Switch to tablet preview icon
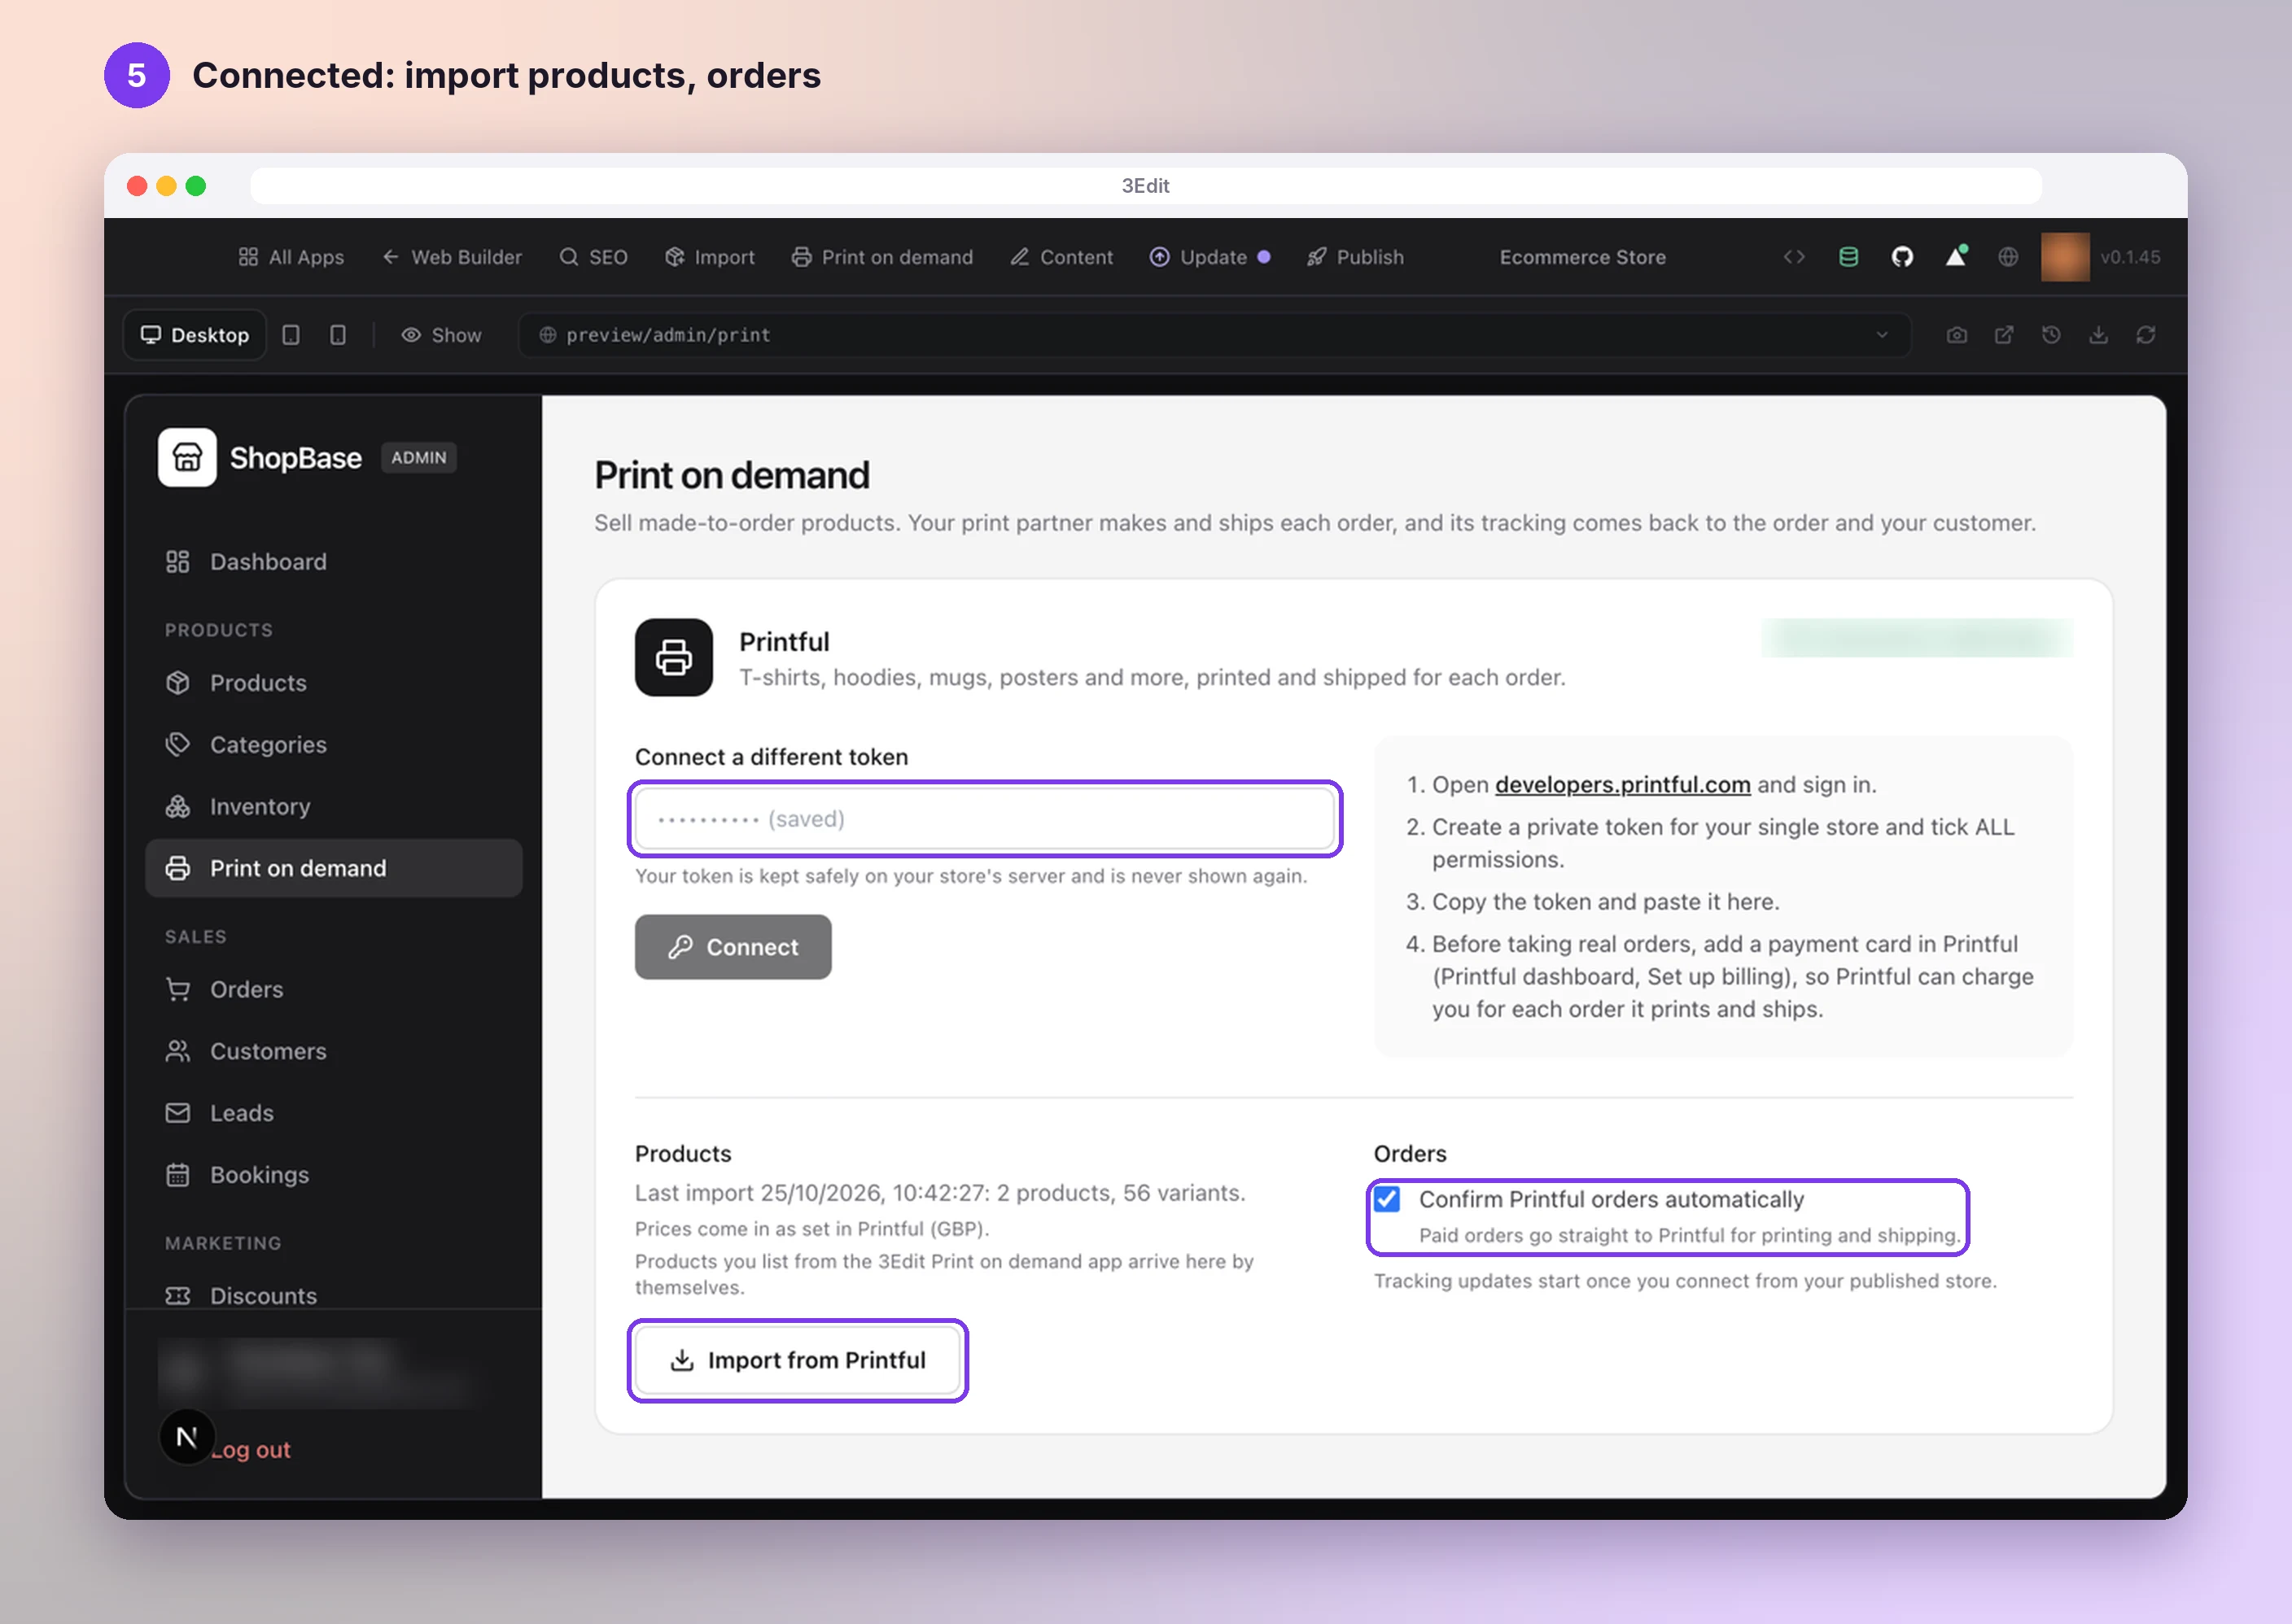This screenshot has width=2292, height=1624. point(291,335)
